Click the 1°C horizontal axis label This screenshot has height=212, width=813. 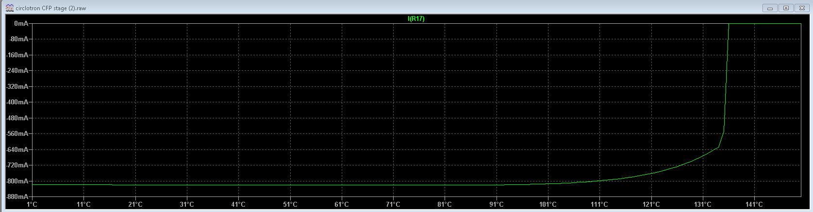click(x=33, y=204)
